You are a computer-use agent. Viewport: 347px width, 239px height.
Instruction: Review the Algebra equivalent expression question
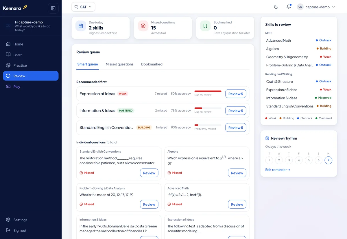click(x=237, y=173)
